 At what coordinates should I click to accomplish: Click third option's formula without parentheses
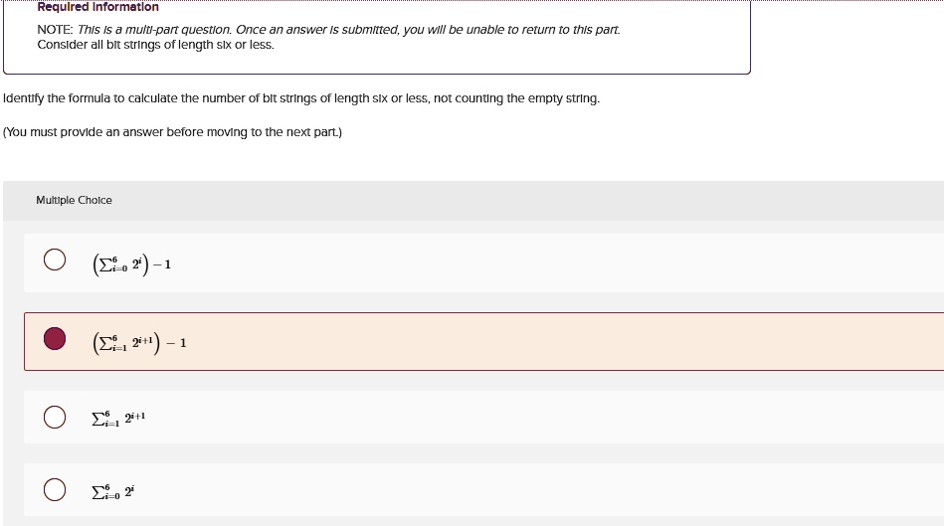click(118, 419)
